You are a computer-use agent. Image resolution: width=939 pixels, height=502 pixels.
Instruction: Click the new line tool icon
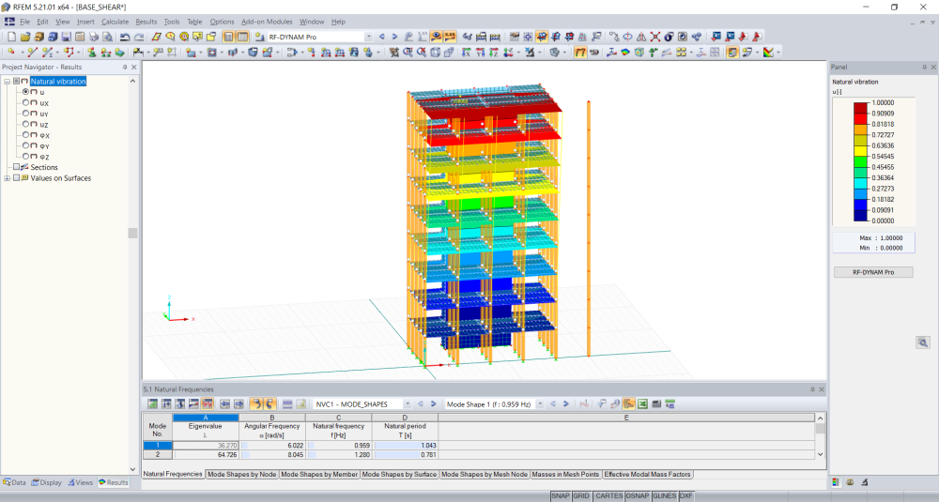(32, 53)
